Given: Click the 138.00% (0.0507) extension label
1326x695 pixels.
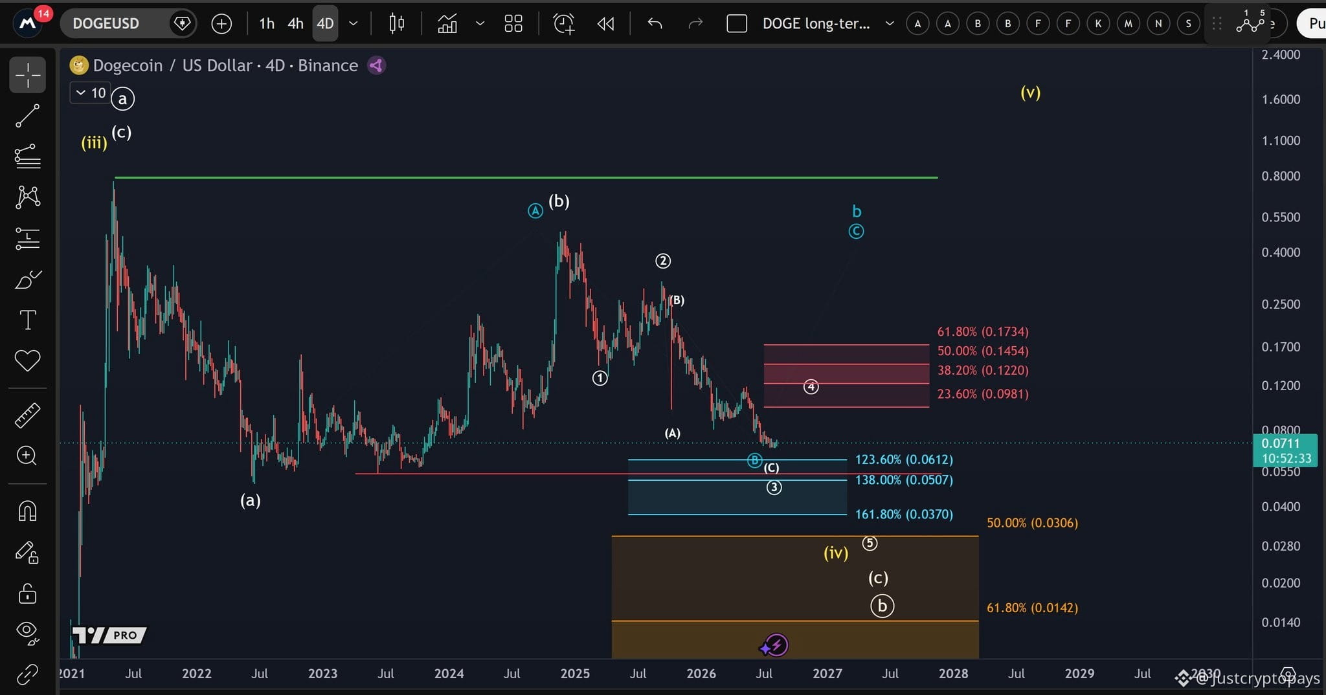Looking at the screenshot, I should pos(904,480).
